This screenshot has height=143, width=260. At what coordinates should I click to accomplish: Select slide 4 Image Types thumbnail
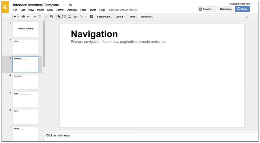point(25,82)
